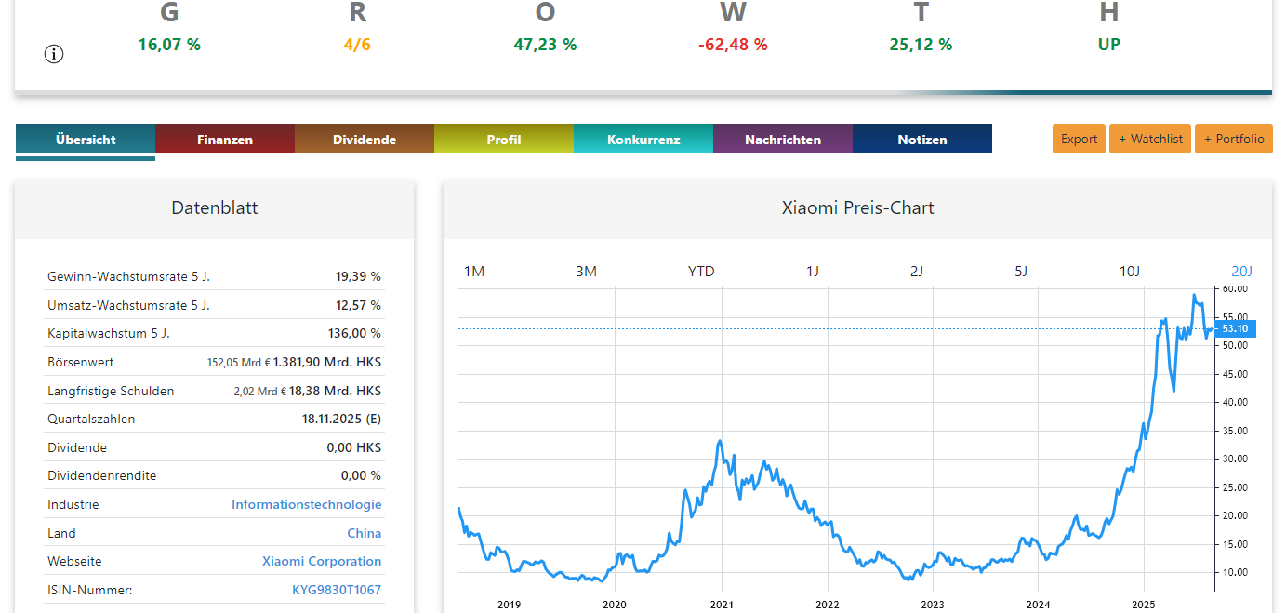
Task: Add stock via + Watchlist button
Action: (x=1150, y=139)
